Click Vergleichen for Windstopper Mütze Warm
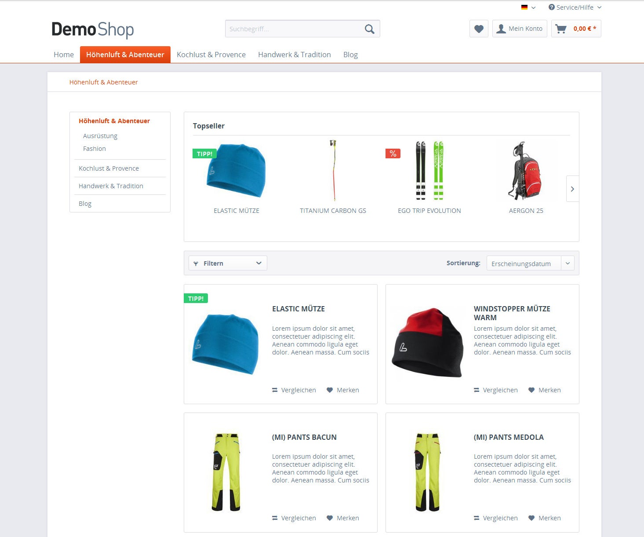This screenshot has height=537, width=644. [496, 390]
